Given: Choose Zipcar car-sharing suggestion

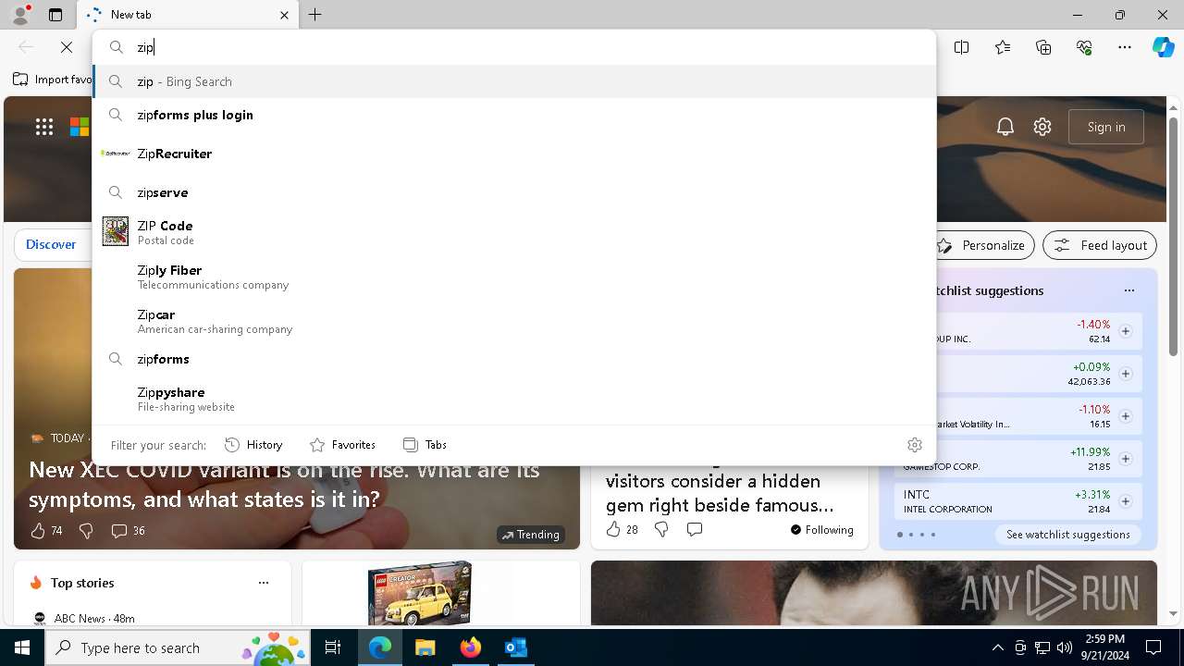Looking at the screenshot, I should click(x=514, y=320).
